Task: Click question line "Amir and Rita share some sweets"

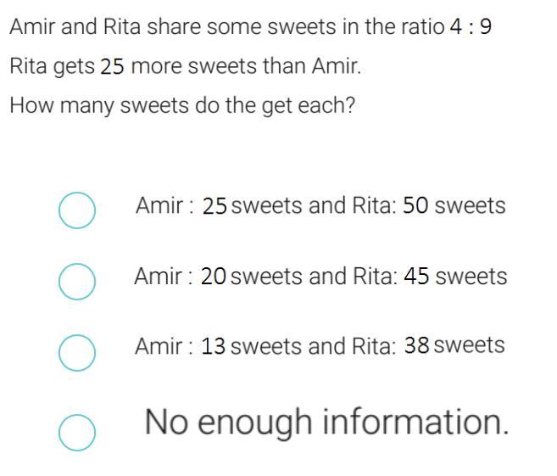Action: pyautogui.click(x=250, y=27)
